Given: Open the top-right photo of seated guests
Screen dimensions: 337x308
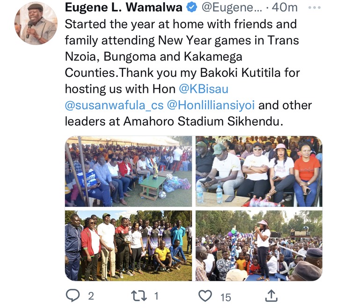Looking at the screenshot, I should pos(259,171).
